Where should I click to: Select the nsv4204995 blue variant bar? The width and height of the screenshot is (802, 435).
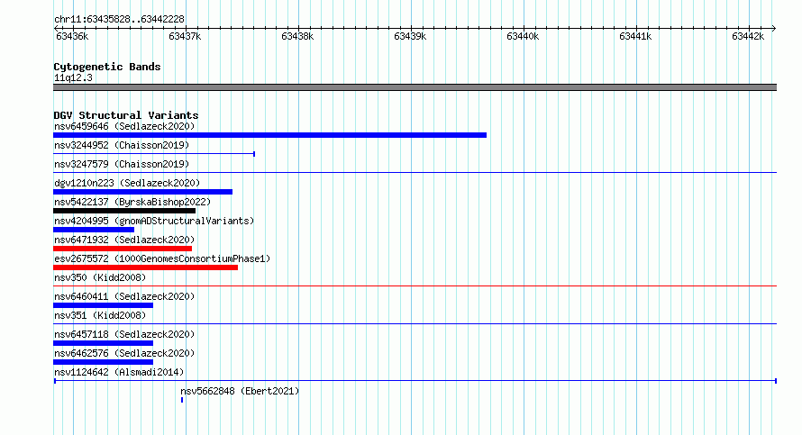(x=94, y=230)
